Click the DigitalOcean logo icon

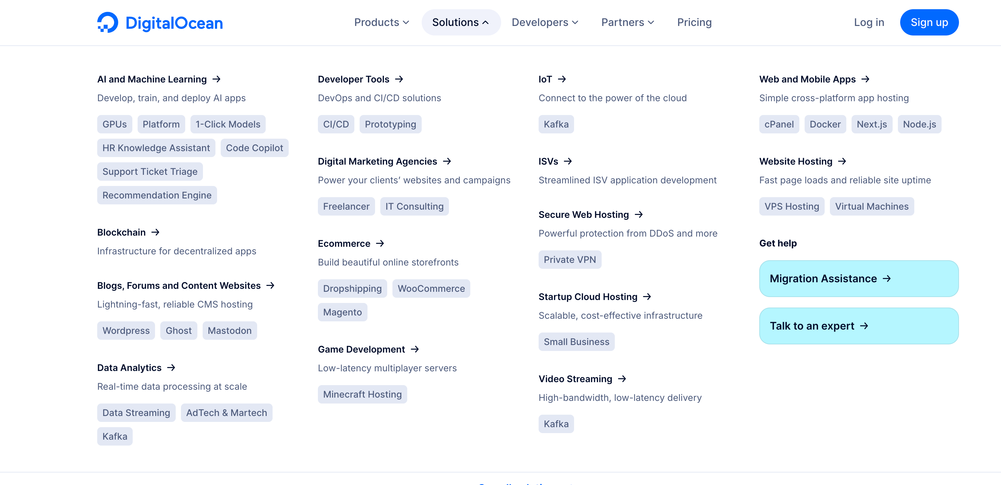[x=108, y=22]
